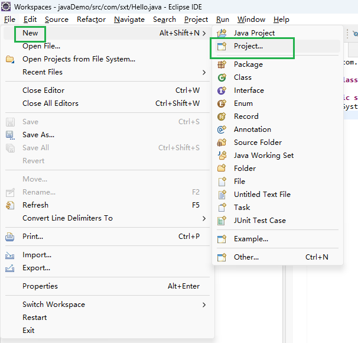
Task: Select Save As... entry
Action: (x=107, y=135)
